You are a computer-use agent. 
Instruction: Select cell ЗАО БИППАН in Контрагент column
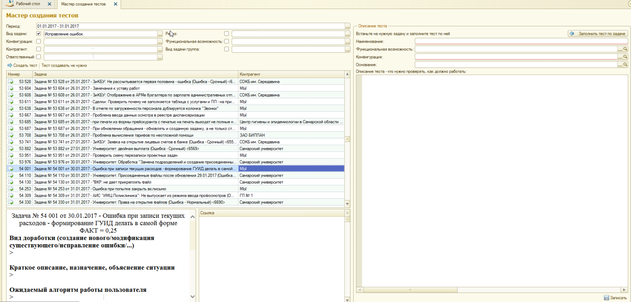tap(291, 135)
